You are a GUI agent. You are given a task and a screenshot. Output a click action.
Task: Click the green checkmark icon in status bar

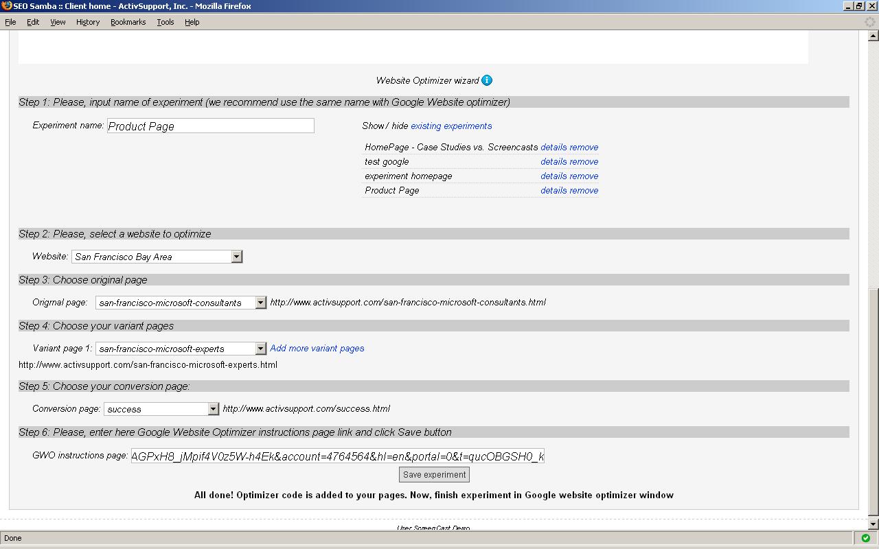coord(865,538)
